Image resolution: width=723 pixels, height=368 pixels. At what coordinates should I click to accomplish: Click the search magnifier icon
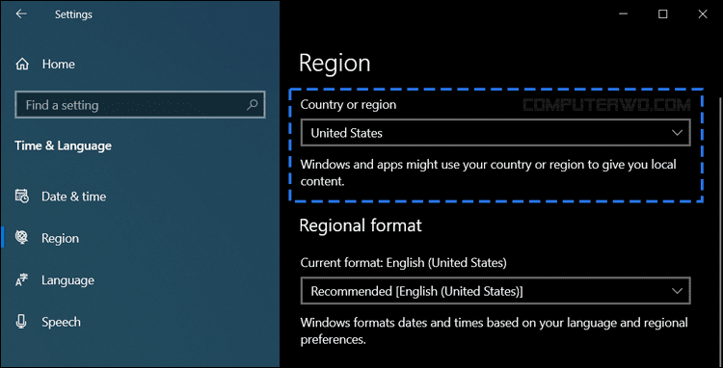(x=252, y=105)
